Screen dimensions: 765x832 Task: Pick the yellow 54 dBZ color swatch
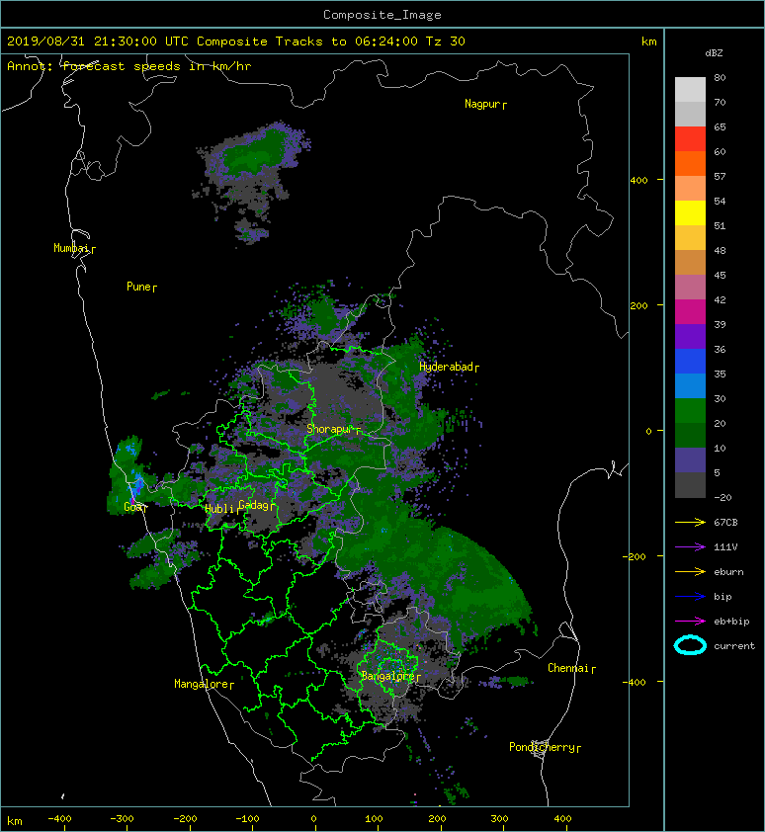pos(690,213)
